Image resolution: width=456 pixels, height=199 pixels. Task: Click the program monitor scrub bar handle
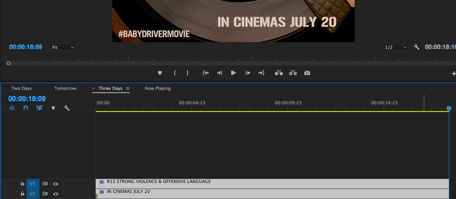point(8,63)
